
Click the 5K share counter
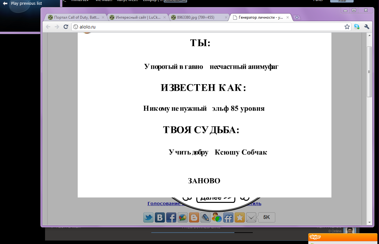(x=267, y=217)
